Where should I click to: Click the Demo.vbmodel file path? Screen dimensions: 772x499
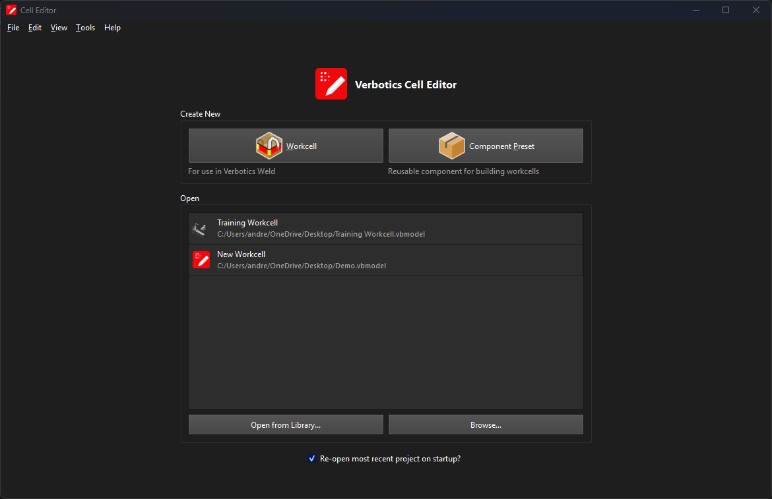[x=302, y=266]
